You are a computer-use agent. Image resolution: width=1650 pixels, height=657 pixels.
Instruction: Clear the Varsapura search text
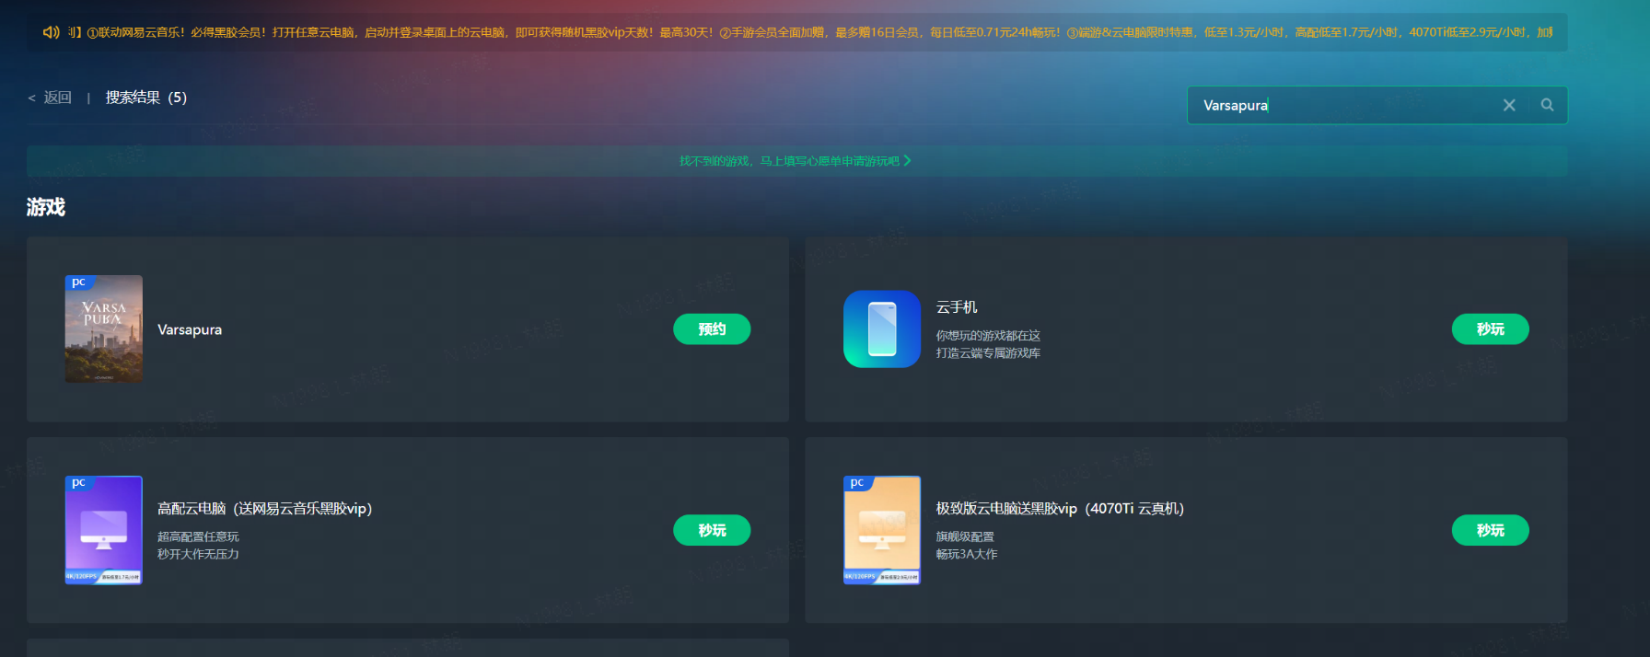pyautogui.click(x=1509, y=105)
